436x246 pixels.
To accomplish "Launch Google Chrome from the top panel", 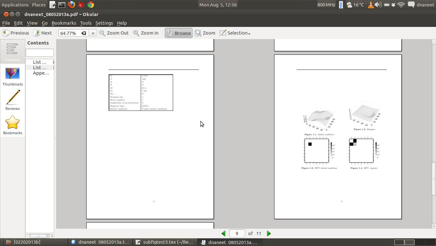I will click(91, 5).
